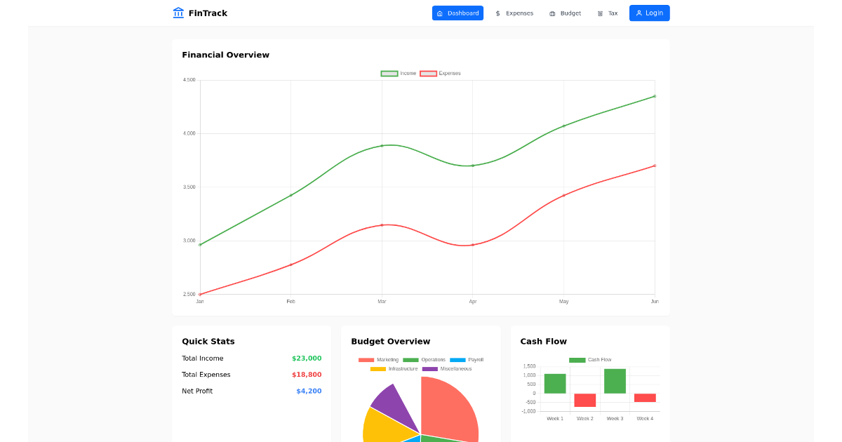Screen dimensions: 842x442
Task: Open the Dashboard tab
Action: (457, 13)
